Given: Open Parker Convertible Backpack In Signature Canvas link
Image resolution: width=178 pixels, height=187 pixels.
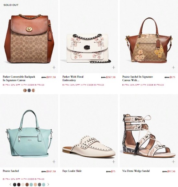Looking at the screenshot, I should coord(19,78).
